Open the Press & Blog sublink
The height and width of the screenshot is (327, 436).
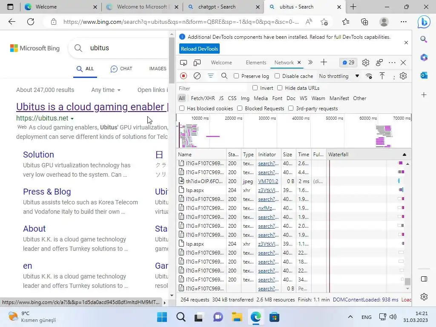(47, 192)
